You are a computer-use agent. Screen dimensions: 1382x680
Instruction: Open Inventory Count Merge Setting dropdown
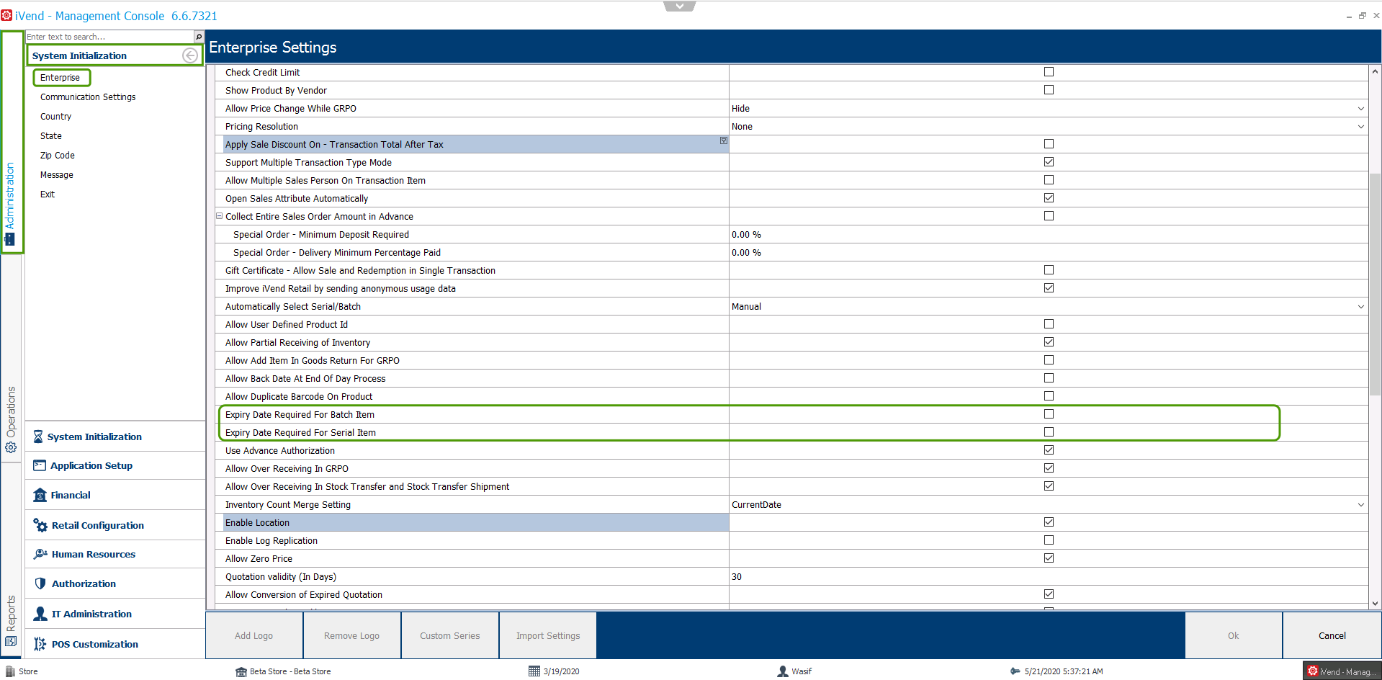(x=1361, y=505)
